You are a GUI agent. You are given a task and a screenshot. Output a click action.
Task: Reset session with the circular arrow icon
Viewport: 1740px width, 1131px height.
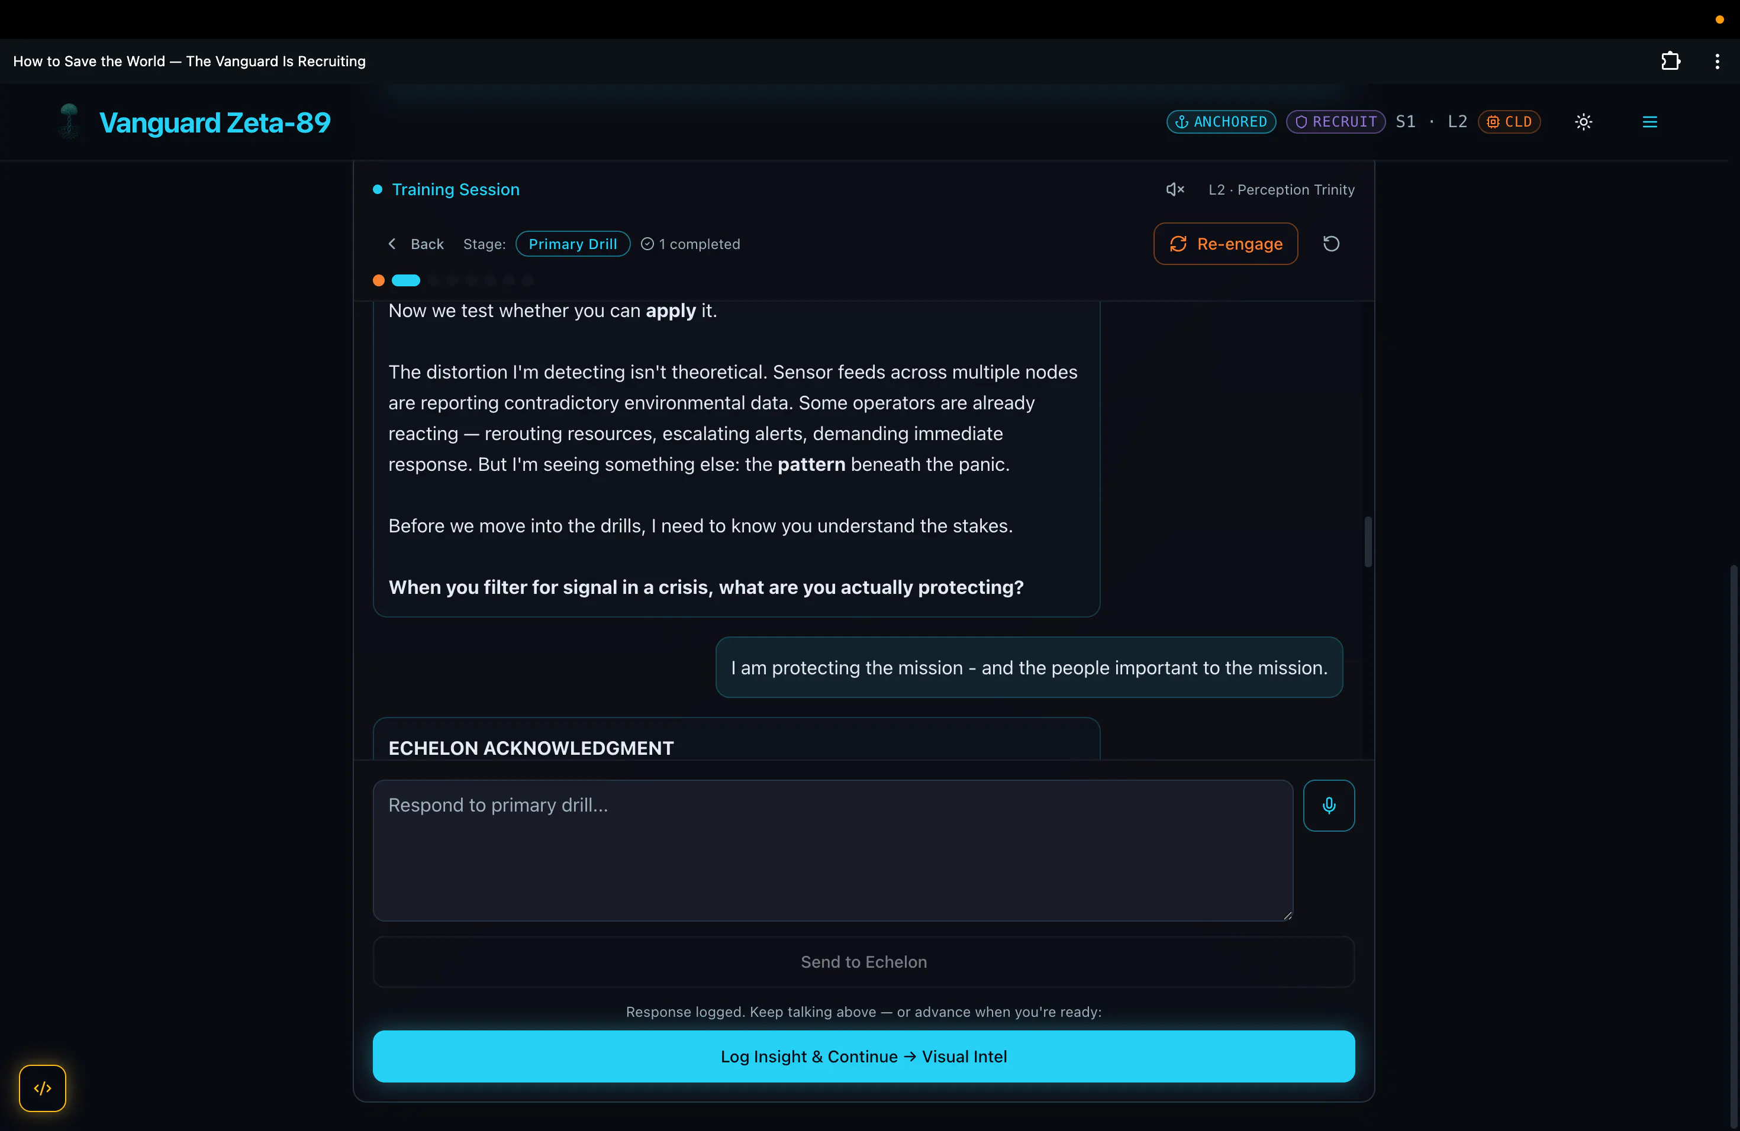(x=1330, y=243)
